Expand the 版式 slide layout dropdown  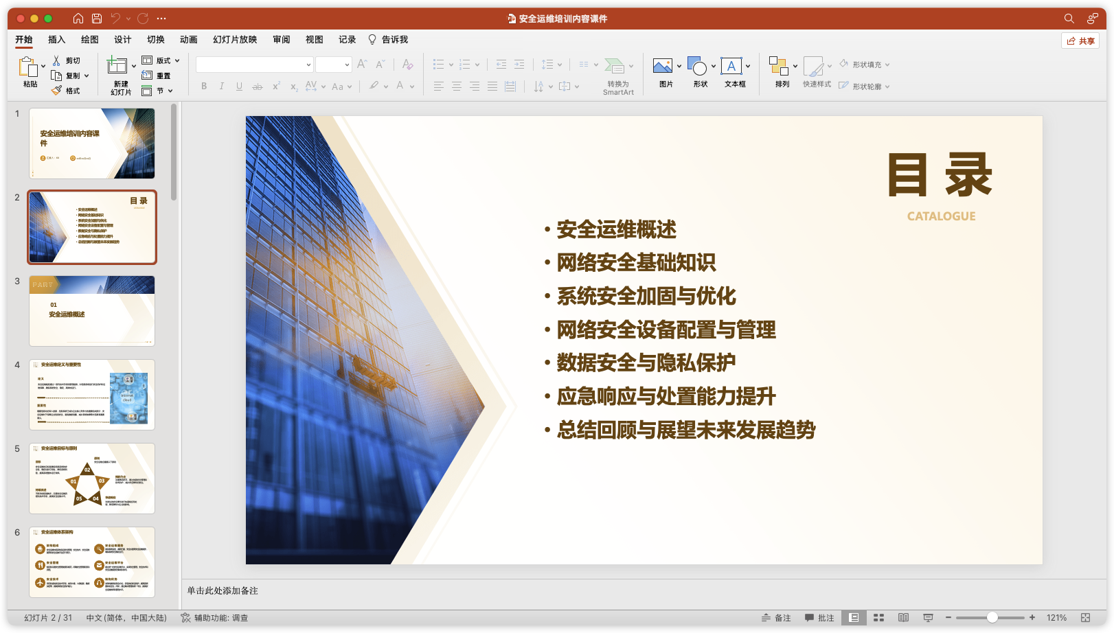pyautogui.click(x=175, y=60)
